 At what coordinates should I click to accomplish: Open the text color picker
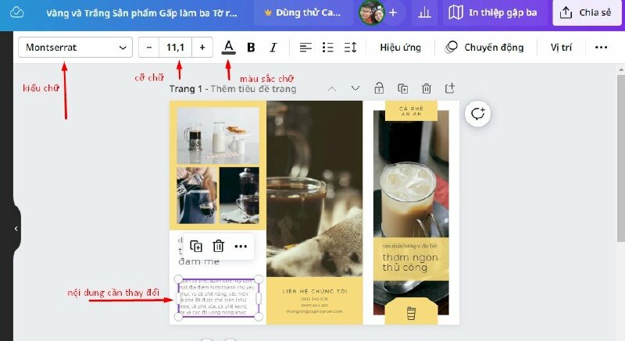tap(228, 48)
